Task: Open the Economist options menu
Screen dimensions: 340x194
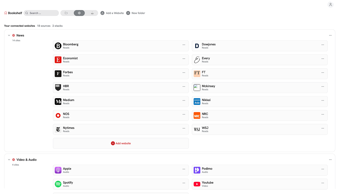Action: [x=184, y=59]
